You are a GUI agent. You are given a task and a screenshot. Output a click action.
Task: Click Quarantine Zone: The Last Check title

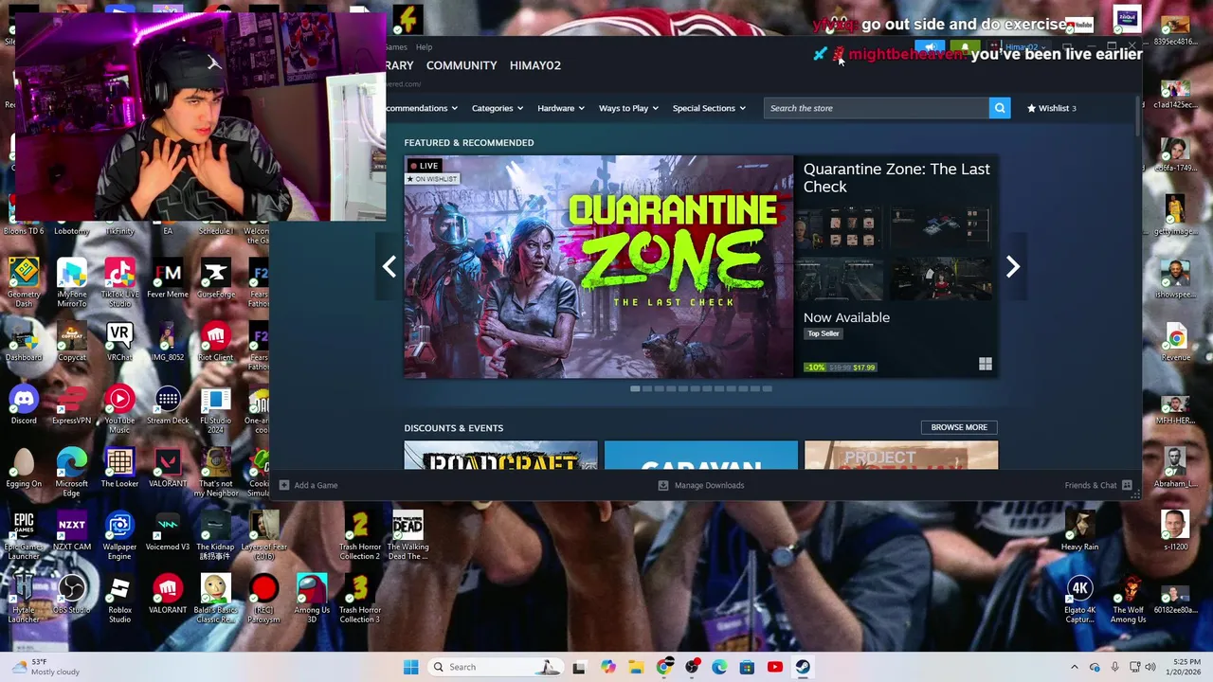(x=896, y=177)
